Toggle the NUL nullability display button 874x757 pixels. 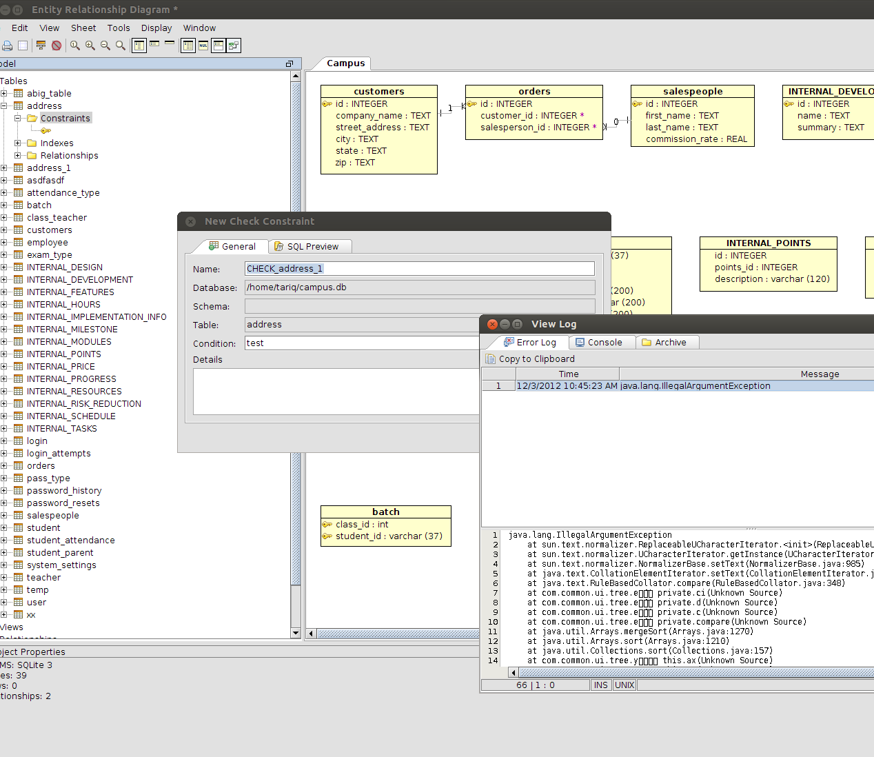click(x=203, y=46)
